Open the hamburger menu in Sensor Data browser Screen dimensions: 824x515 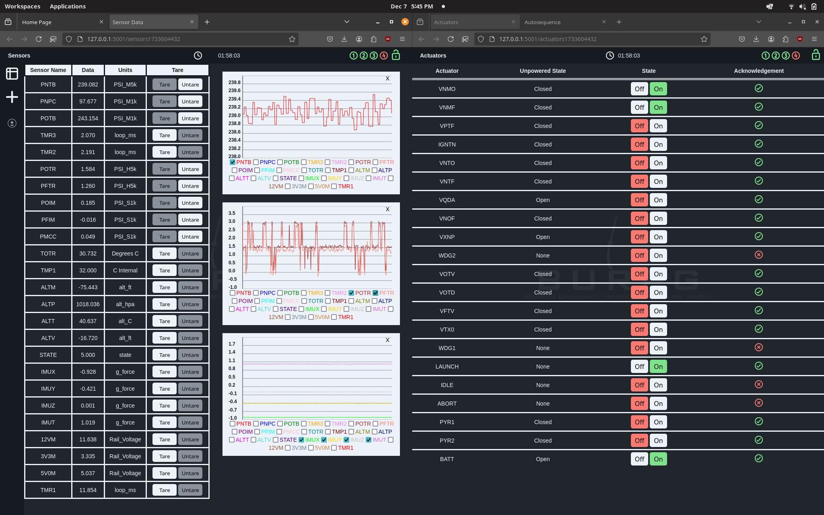coord(402,39)
